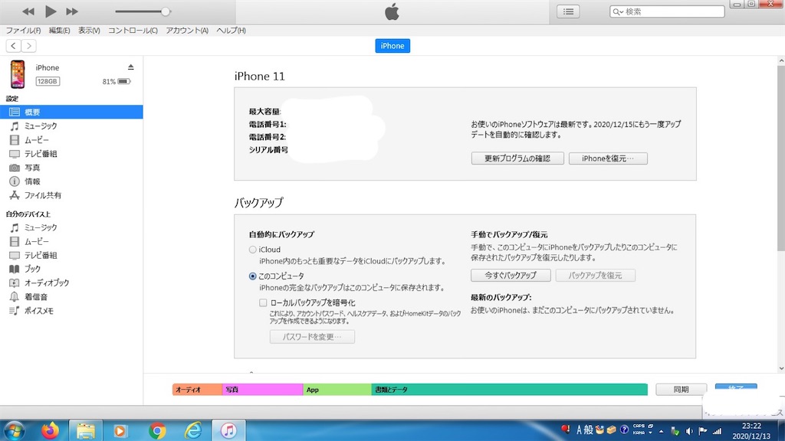
Task: Open File Explorer from the taskbar
Action: pos(86,430)
